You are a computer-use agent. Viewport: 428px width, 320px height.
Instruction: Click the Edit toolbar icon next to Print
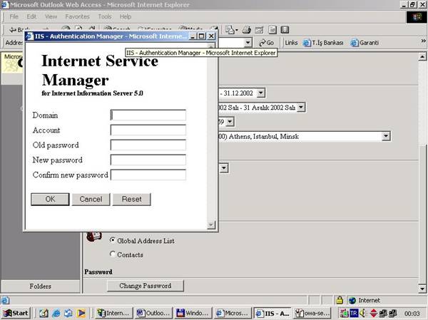coord(259,30)
